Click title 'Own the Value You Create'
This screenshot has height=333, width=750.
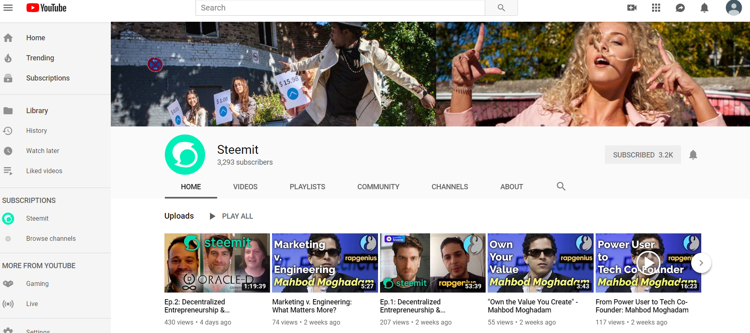point(533,306)
